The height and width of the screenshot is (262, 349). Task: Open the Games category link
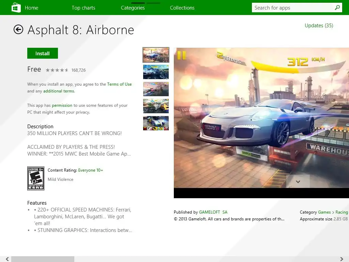(x=324, y=212)
